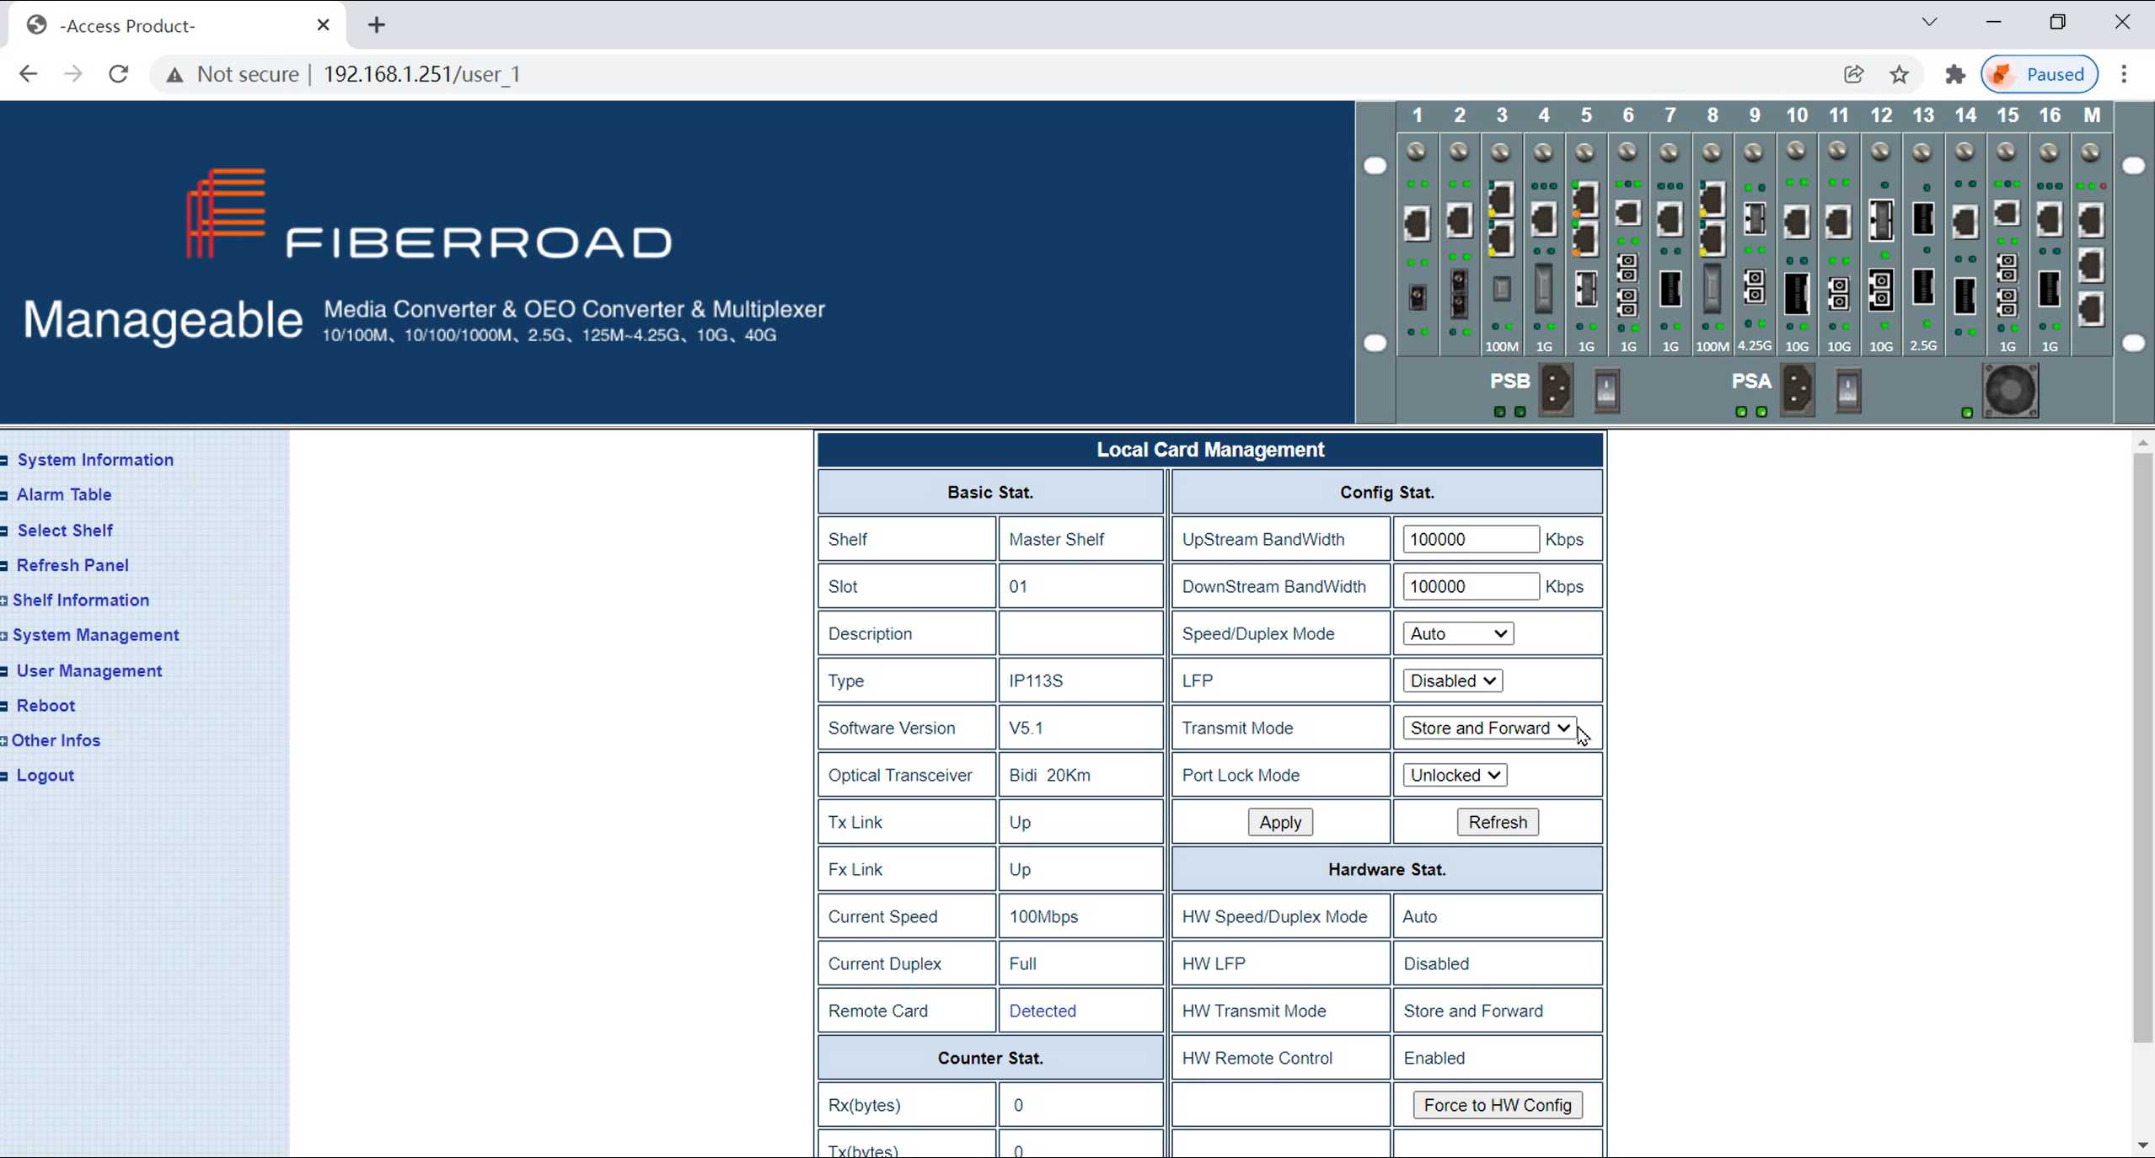The image size is (2155, 1158).
Task: Click DownStream BandWidth input field
Action: click(x=1471, y=586)
